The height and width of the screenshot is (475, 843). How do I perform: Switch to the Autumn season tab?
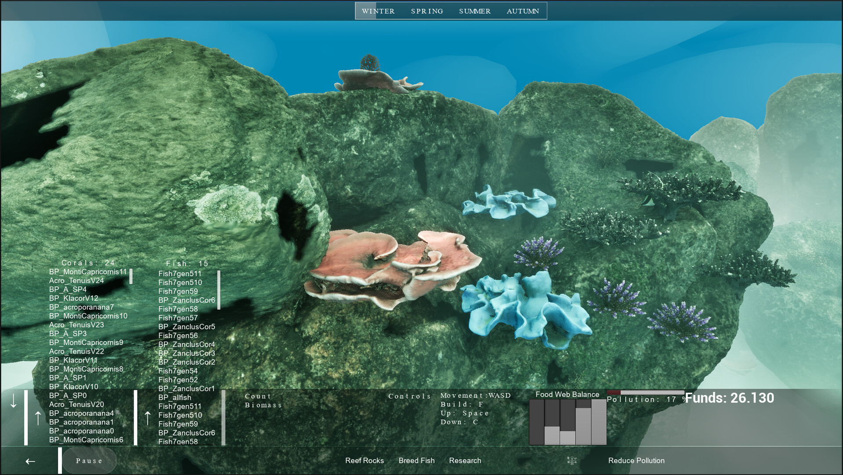tap(523, 11)
